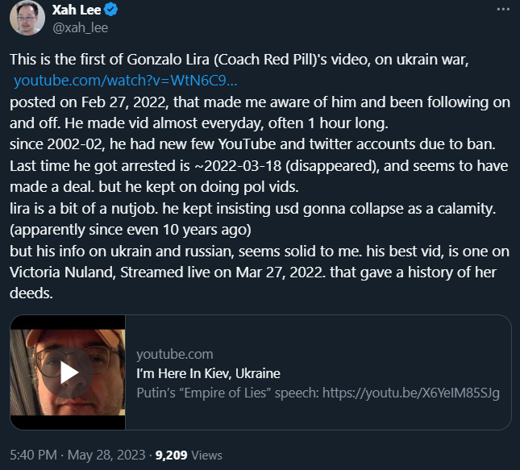Click the tweet's first line about Gonzalo Lira
Image resolution: width=520 pixels, height=470 pixels.
click(x=249, y=62)
